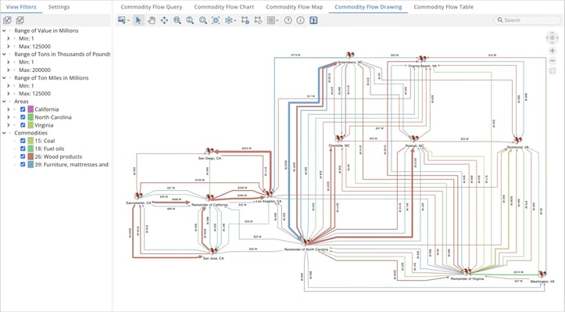Uncheck the 15: Coal commodity checkbox

pyautogui.click(x=23, y=141)
